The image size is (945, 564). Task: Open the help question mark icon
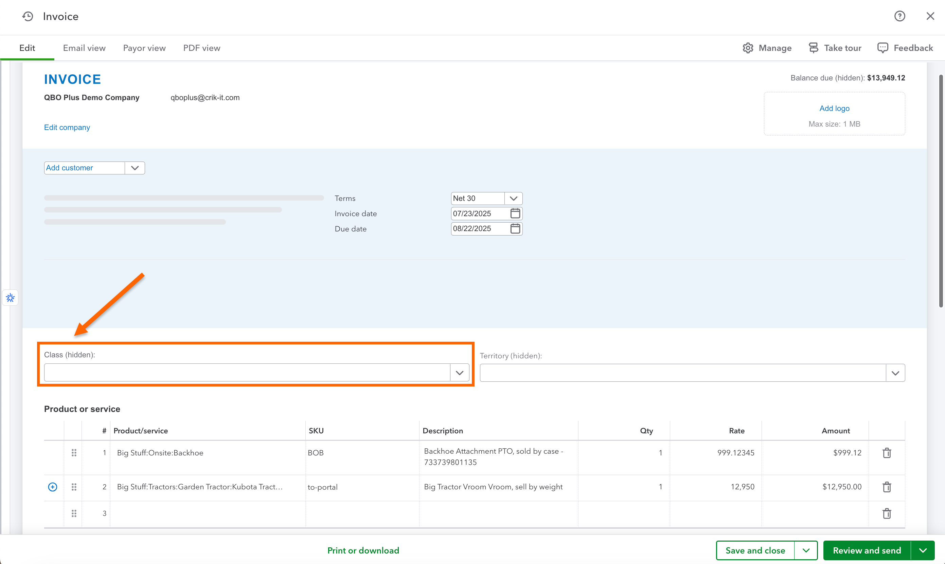pyautogui.click(x=899, y=16)
